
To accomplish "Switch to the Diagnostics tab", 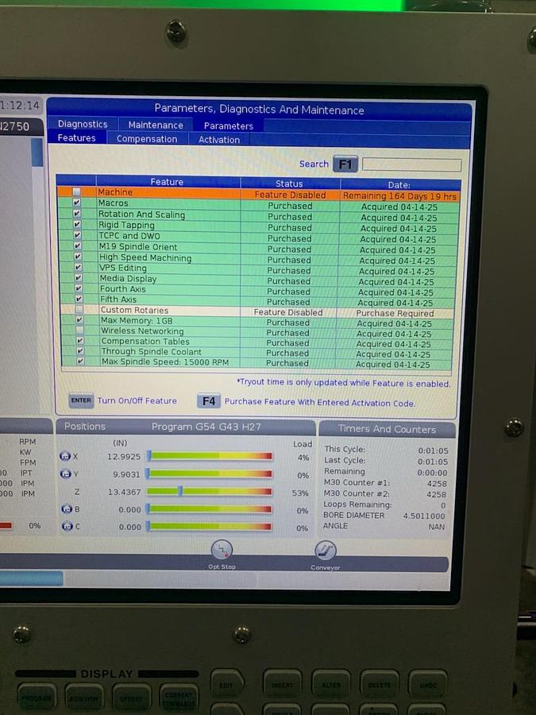I will 83,124.
